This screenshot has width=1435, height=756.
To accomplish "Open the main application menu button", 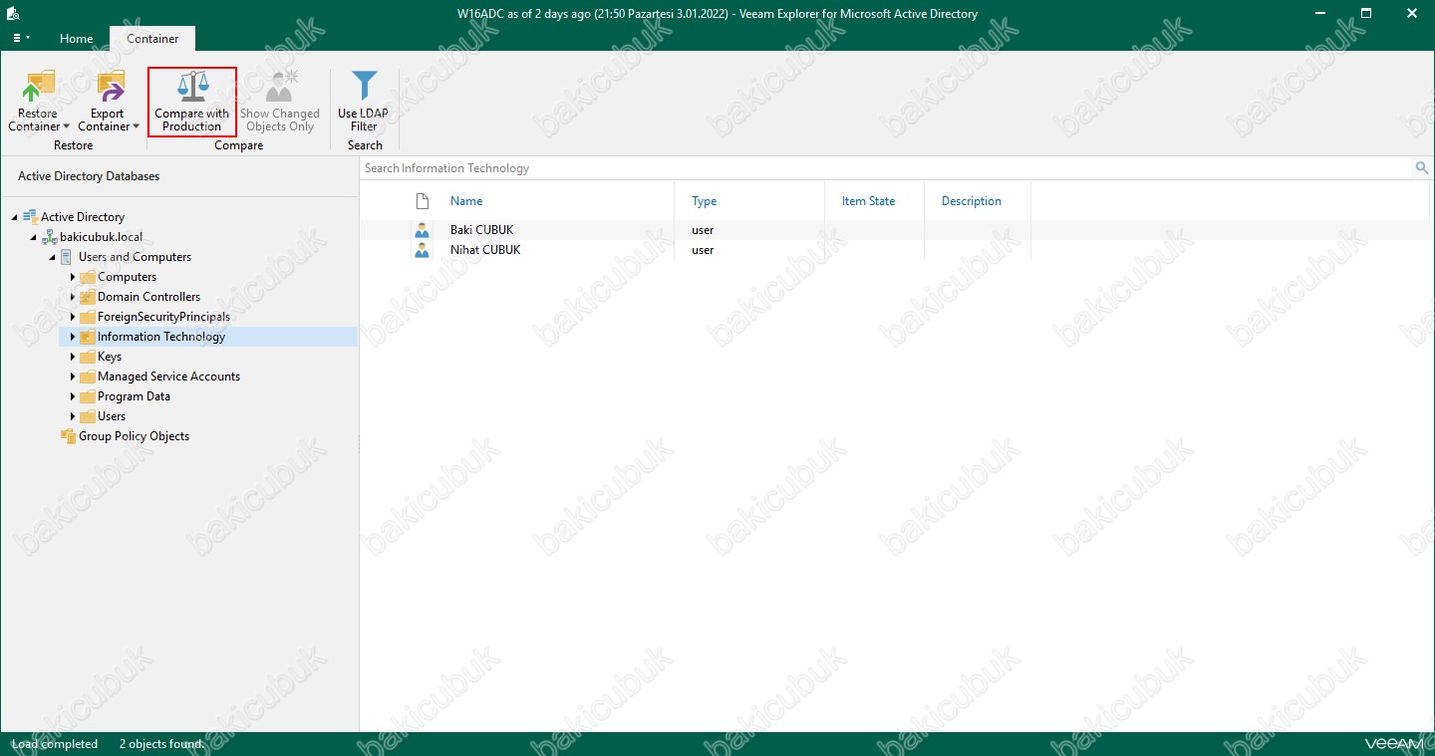I will (21, 38).
